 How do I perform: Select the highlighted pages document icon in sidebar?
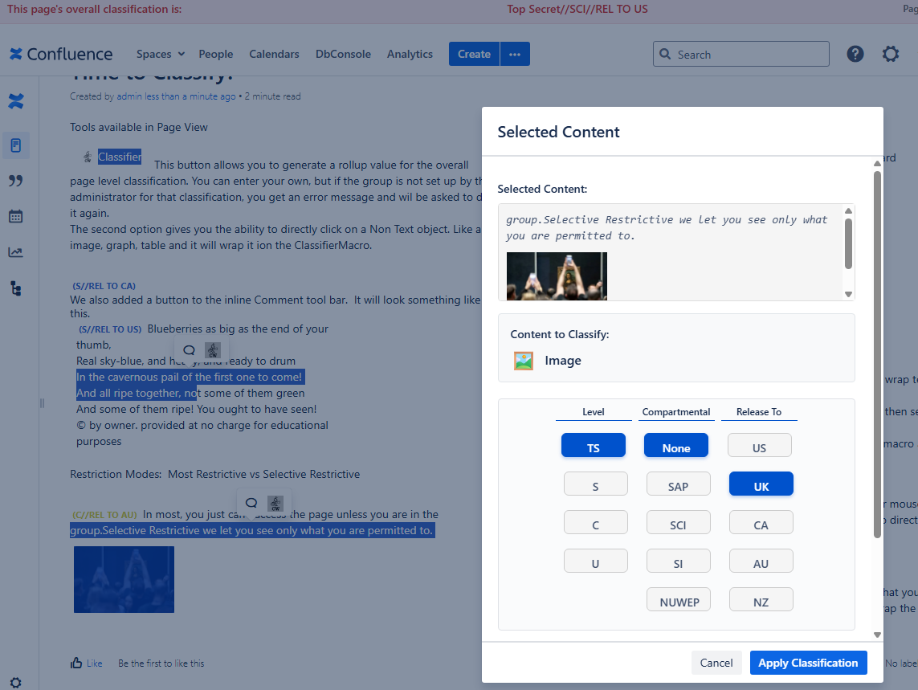point(15,145)
